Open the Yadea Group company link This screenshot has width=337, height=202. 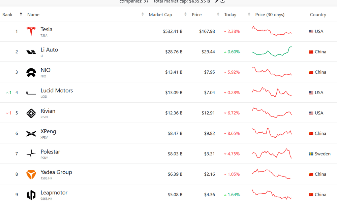coord(56,172)
